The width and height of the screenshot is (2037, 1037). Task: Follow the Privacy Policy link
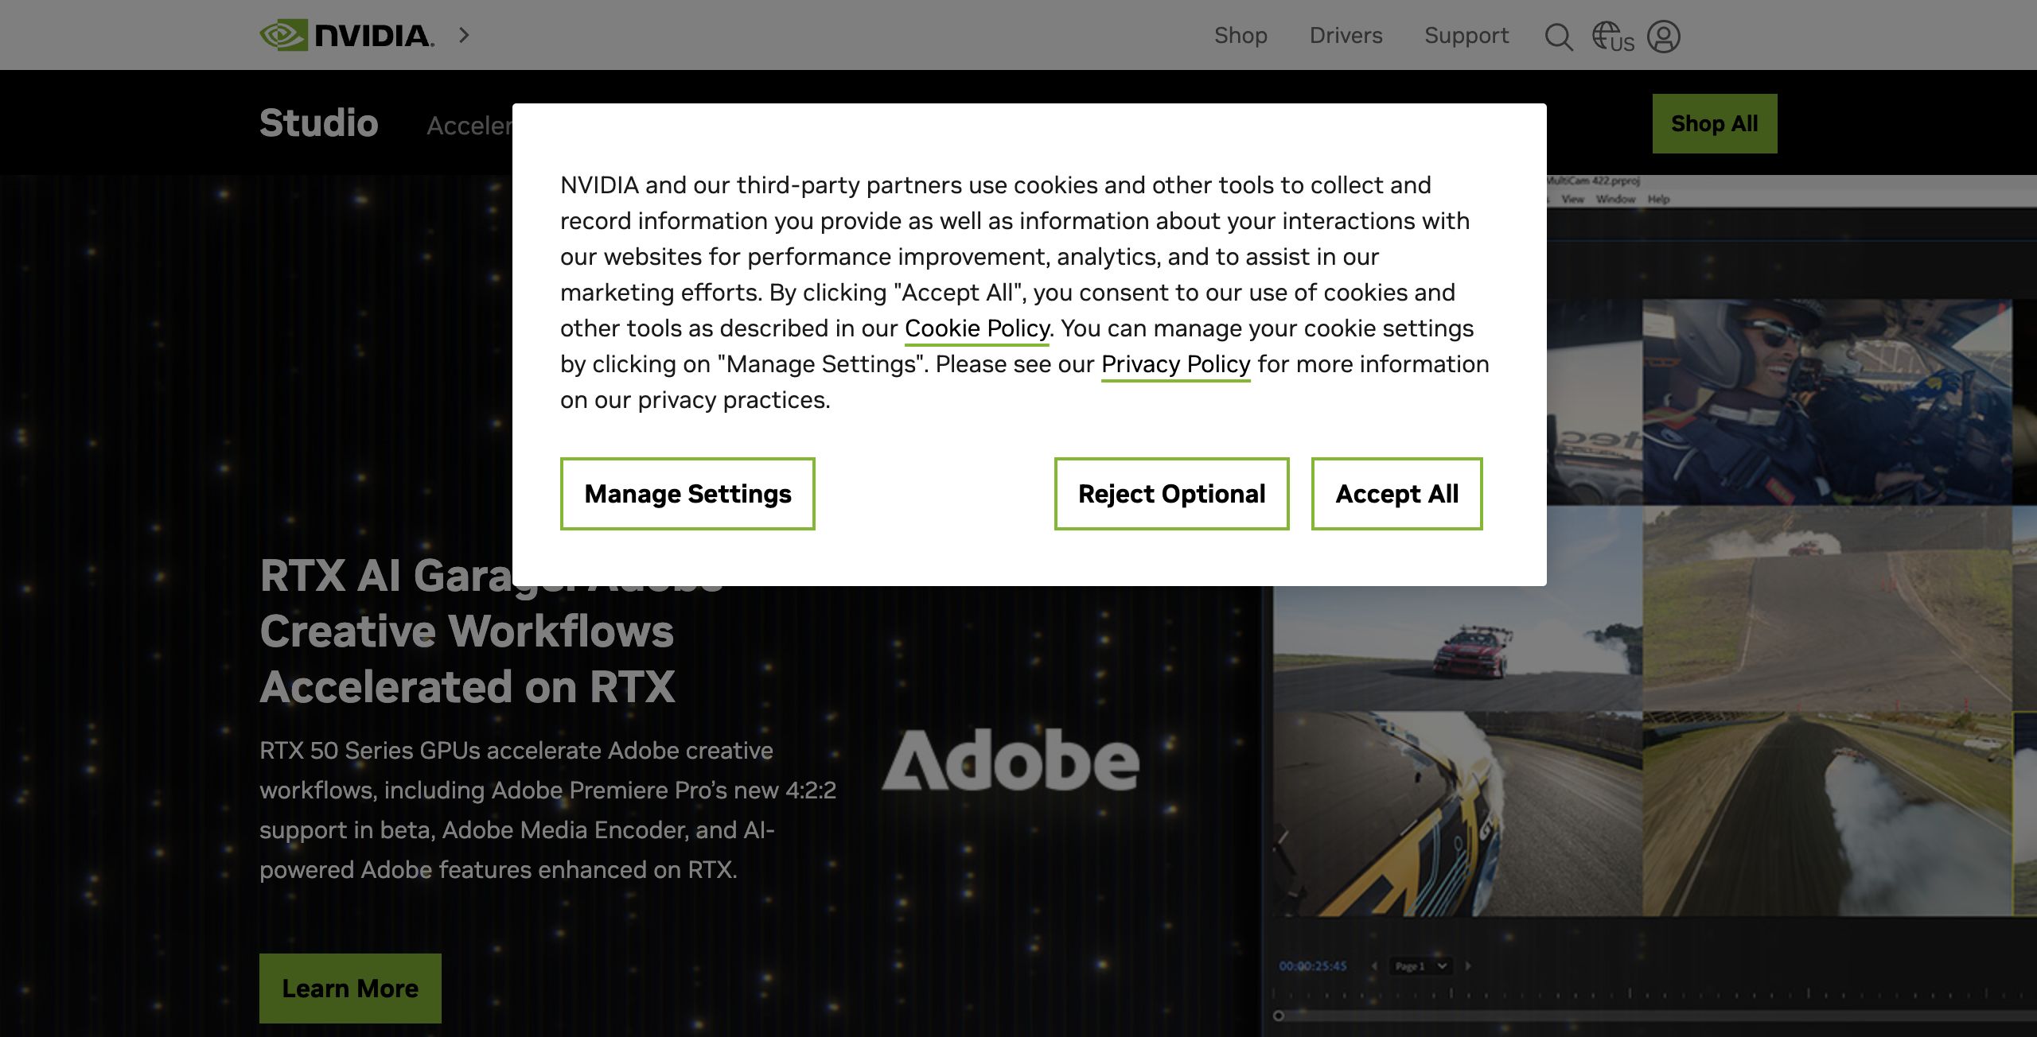coord(1175,364)
